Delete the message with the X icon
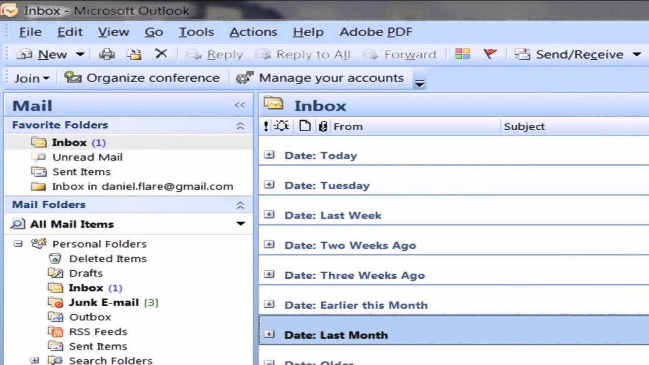Image resolution: width=649 pixels, height=365 pixels. 161,54
